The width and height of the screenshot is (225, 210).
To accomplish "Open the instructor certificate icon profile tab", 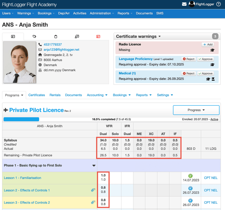I will [77, 36].
